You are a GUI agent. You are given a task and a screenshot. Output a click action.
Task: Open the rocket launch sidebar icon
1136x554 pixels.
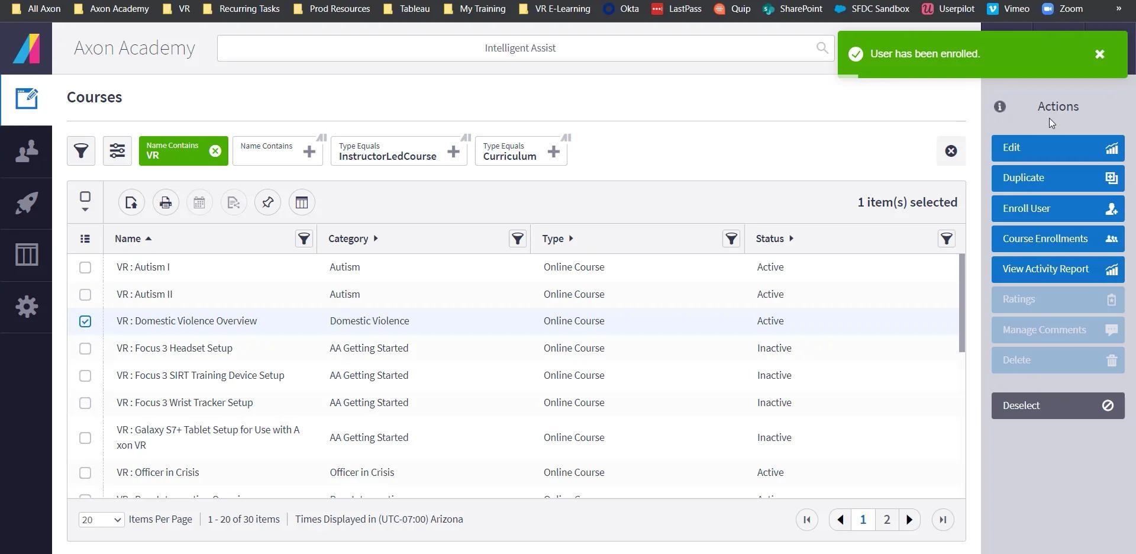[26, 203]
